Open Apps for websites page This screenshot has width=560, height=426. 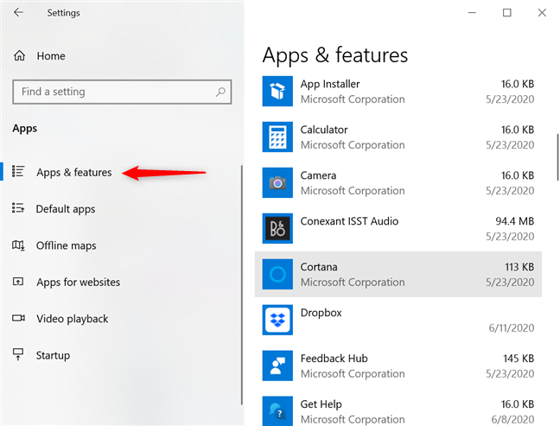(78, 283)
